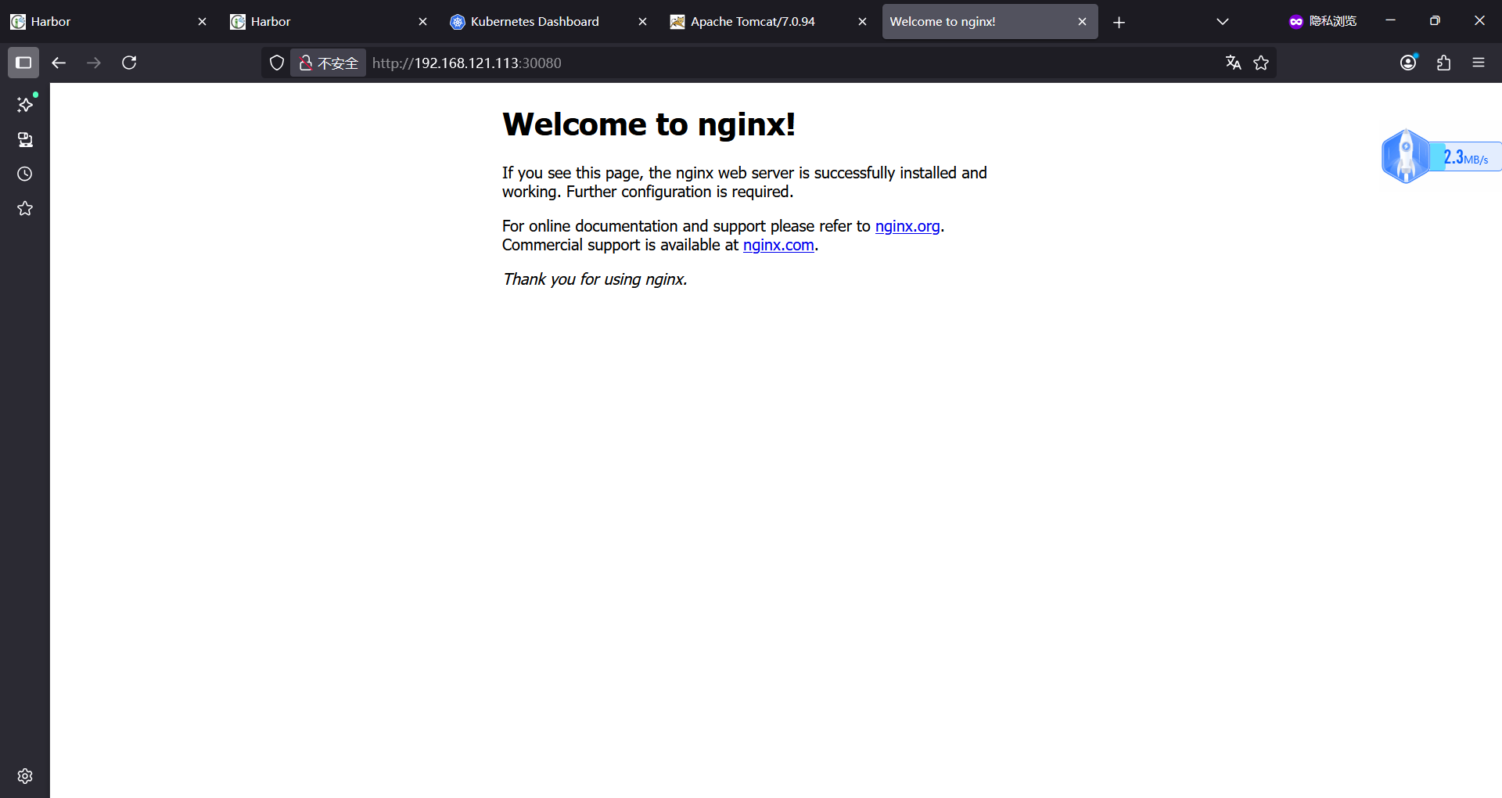Open the extensions puzzle icon

(1443, 63)
